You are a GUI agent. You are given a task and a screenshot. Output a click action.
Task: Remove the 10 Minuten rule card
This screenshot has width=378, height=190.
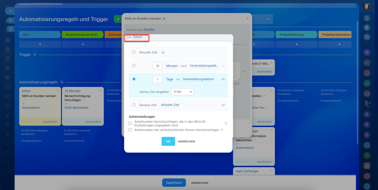(x=100, y=90)
